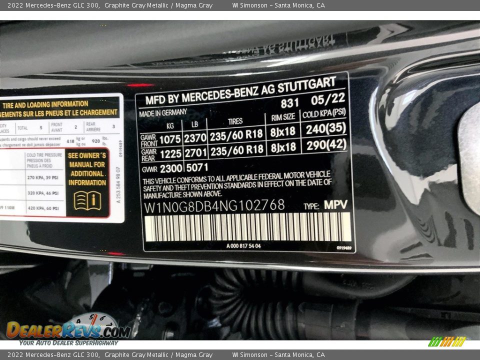This screenshot has width=480, height=360.
Task: Click rear GAWR value 1225 kg
Action: click(x=171, y=154)
